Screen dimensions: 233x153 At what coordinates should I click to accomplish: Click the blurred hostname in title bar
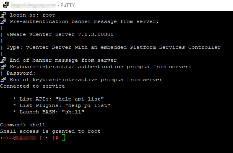pos(34,5)
